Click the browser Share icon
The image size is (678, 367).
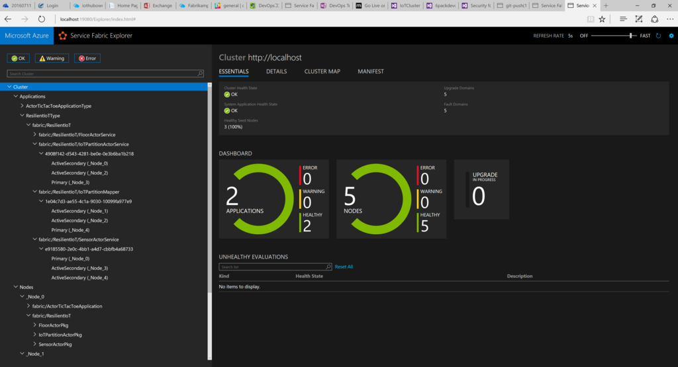point(654,19)
